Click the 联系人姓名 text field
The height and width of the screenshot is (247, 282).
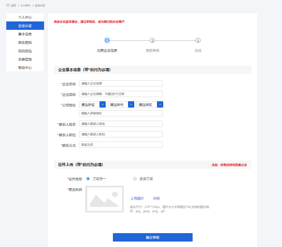[120, 124]
